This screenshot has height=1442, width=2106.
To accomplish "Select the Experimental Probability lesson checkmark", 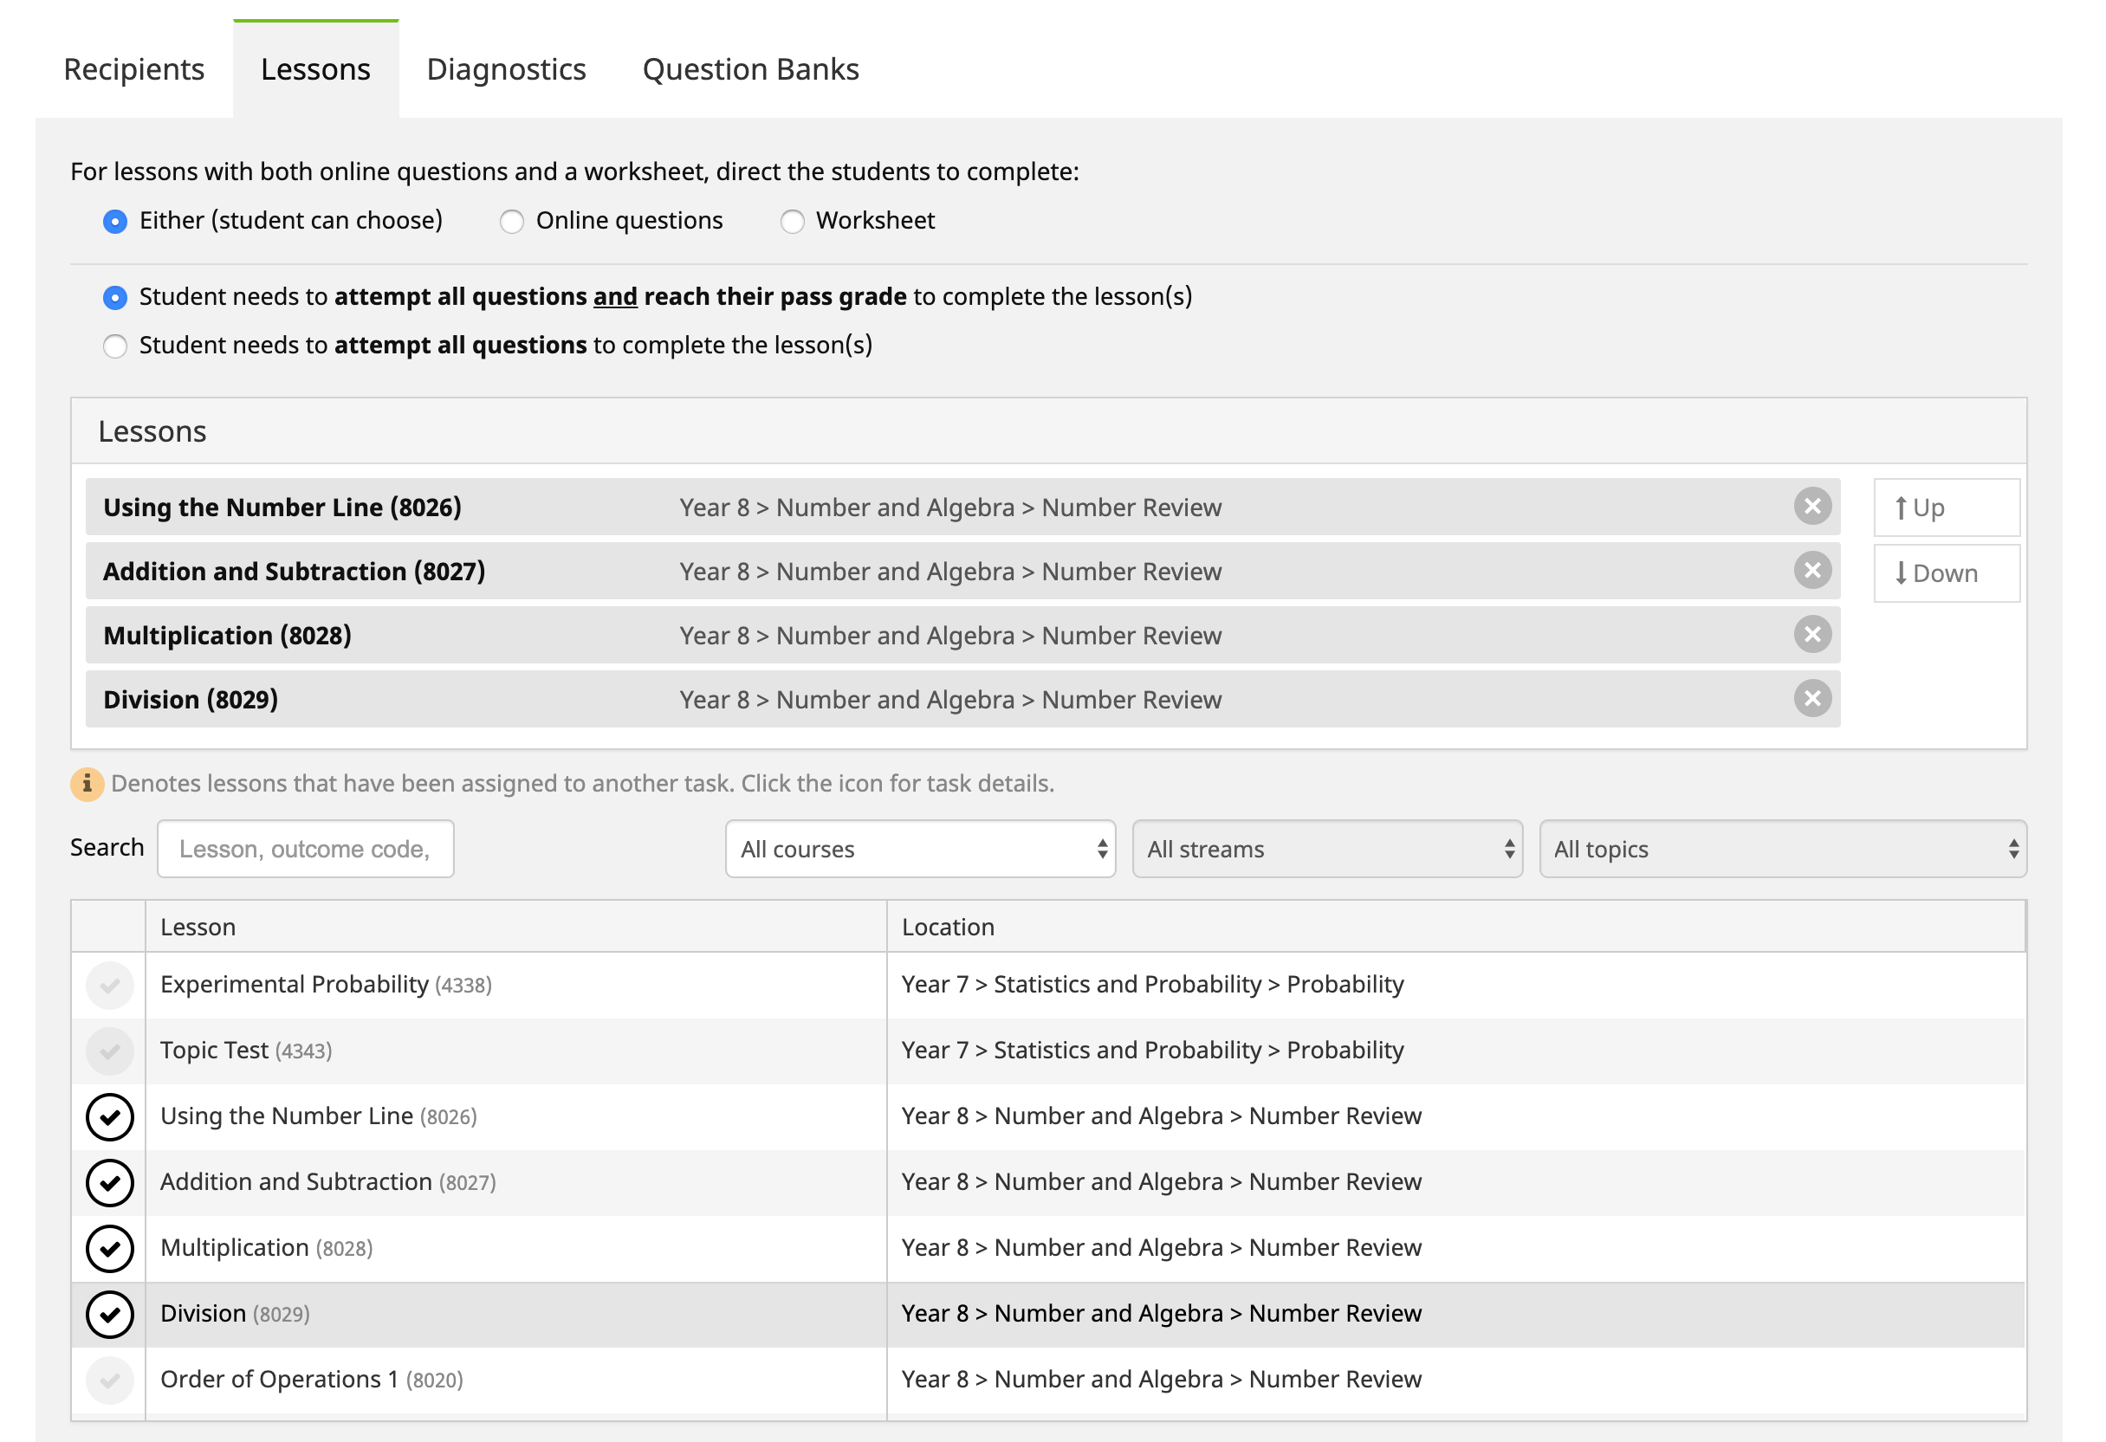I will (x=110, y=985).
